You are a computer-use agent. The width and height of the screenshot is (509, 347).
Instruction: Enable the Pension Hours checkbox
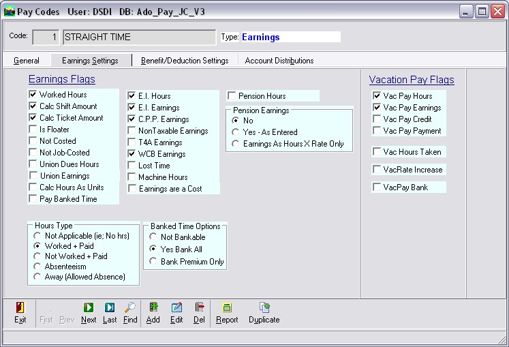(232, 96)
